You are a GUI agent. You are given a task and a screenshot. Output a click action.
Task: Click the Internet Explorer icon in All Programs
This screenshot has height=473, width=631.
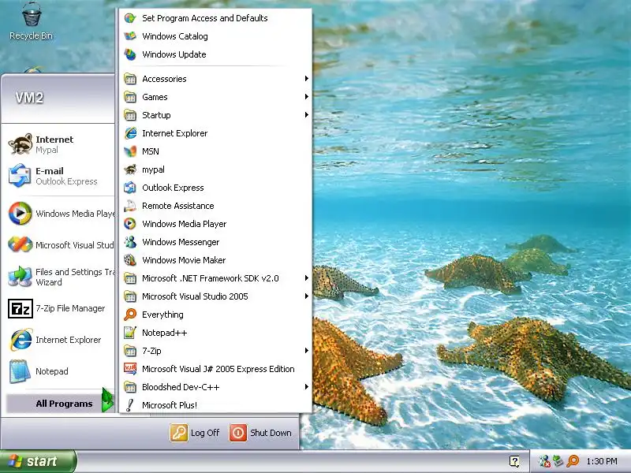pyautogui.click(x=130, y=133)
